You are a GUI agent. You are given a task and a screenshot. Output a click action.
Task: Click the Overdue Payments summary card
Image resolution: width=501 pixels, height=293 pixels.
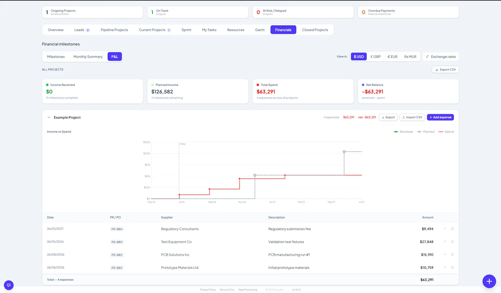pos(408,12)
